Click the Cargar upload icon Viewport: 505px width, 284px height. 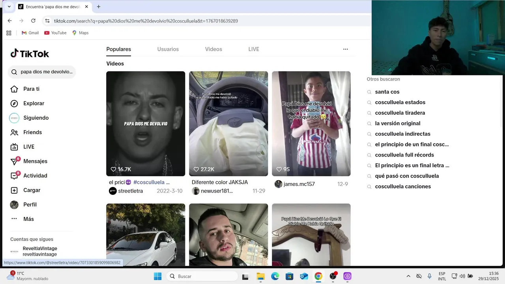14,190
